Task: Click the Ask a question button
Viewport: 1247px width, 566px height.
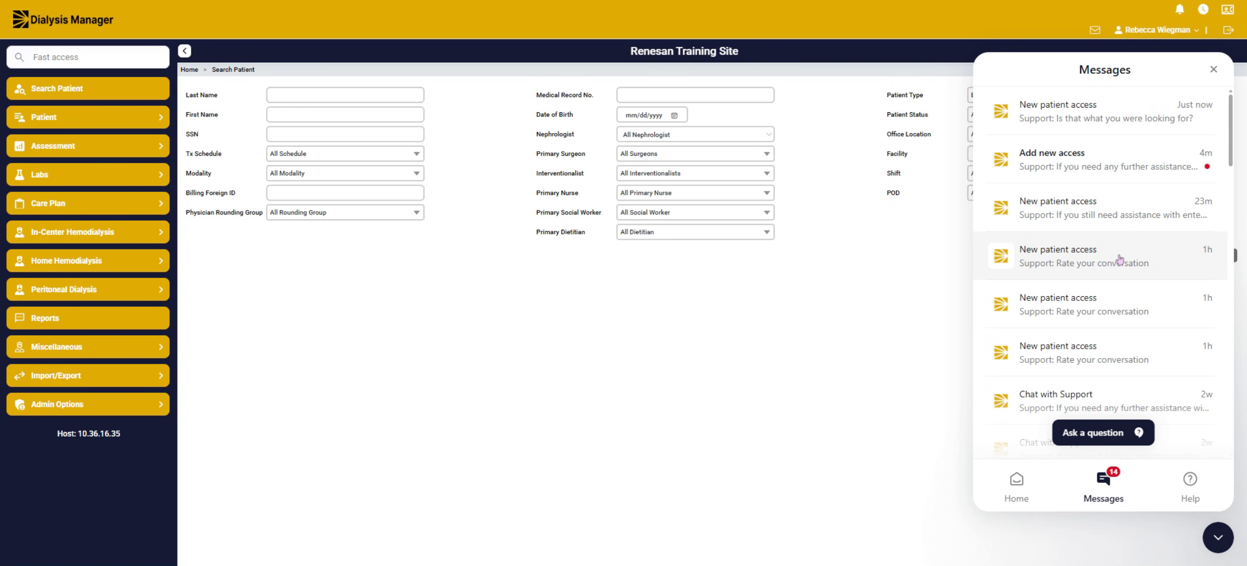Action: coord(1103,432)
